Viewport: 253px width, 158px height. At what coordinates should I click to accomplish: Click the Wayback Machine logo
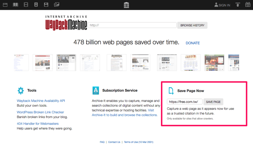click(x=66, y=24)
